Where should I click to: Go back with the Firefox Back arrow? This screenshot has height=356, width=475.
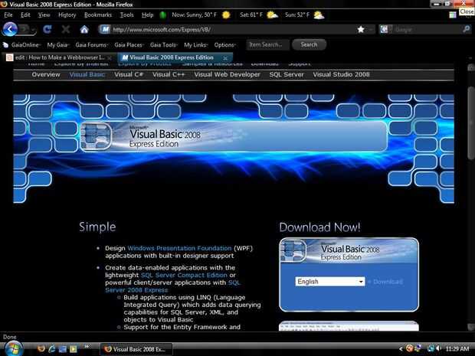click(x=10, y=29)
